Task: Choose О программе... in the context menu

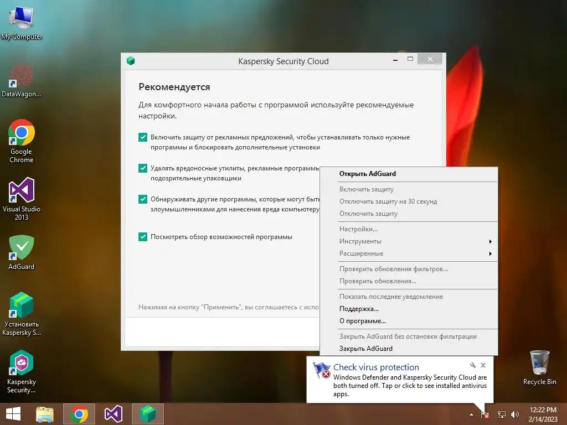Action: pos(409,322)
